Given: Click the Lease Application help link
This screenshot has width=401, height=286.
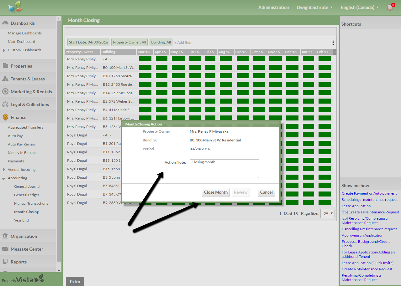Looking at the screenshot, I should click(356, 206).
